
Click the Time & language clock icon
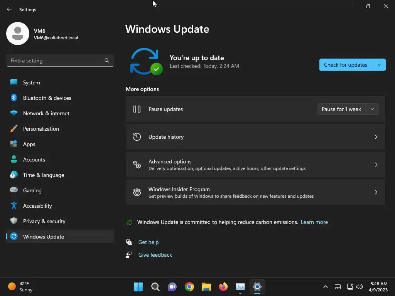click(x=14, y=175)
